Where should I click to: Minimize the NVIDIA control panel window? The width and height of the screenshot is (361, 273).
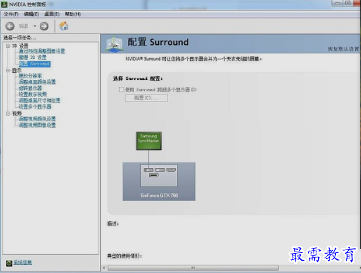point(337,3)
